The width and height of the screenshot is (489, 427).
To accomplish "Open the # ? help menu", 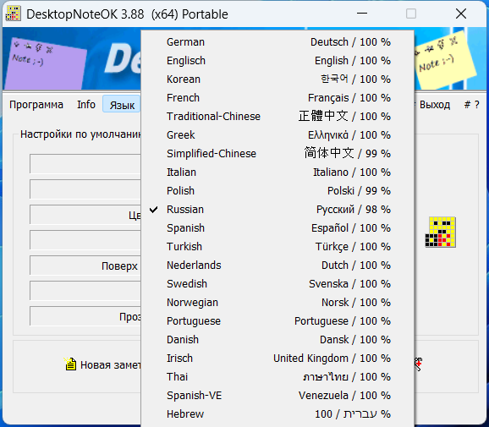I will coord(471,105).
